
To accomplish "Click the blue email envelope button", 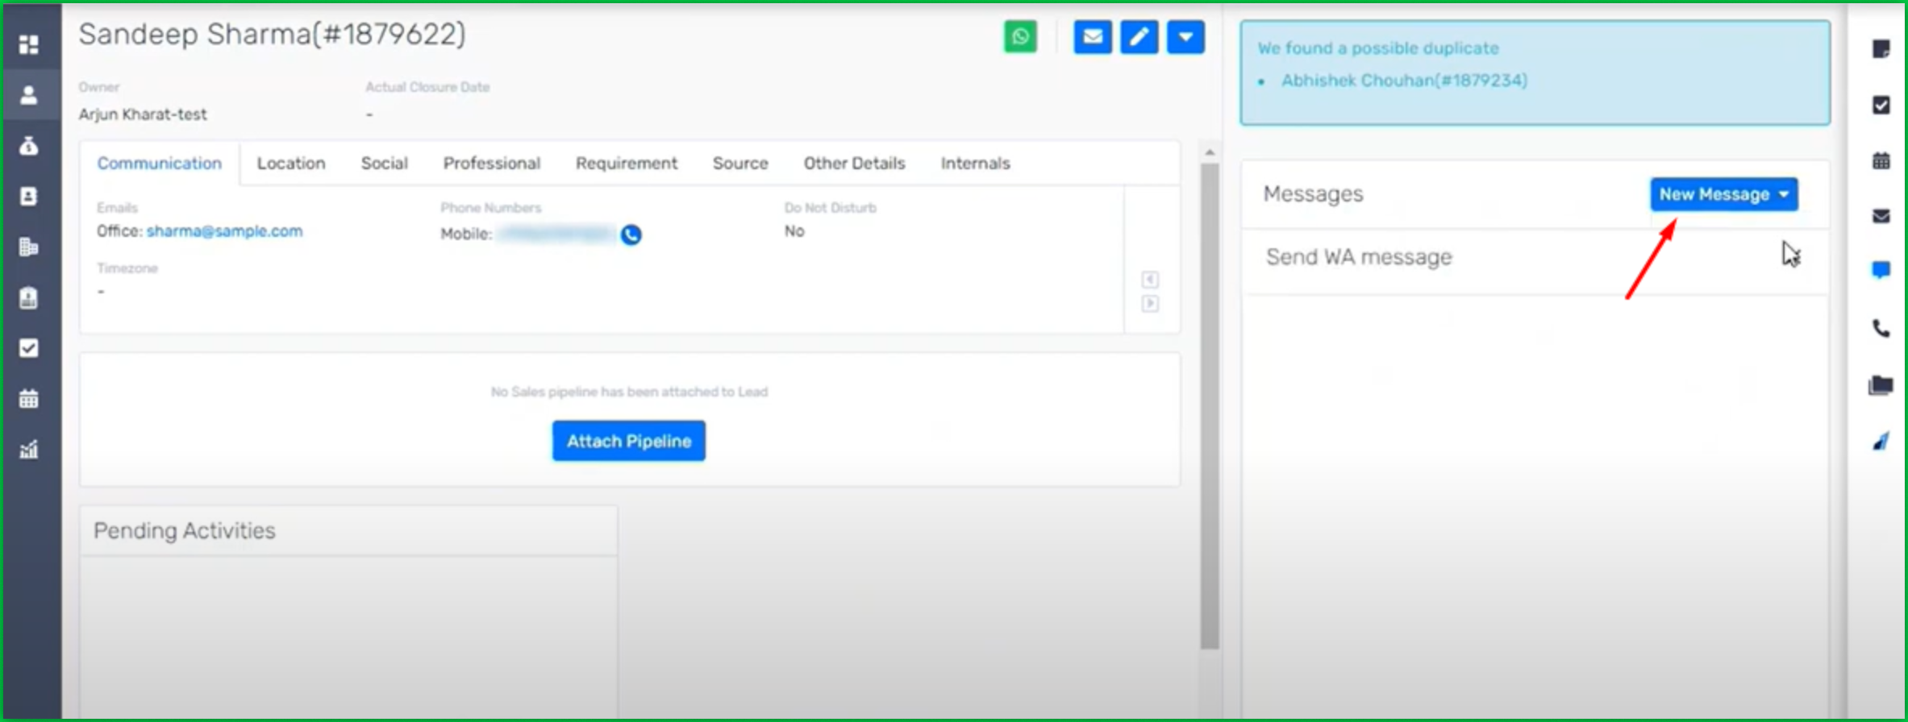I will coord(1092,37).
